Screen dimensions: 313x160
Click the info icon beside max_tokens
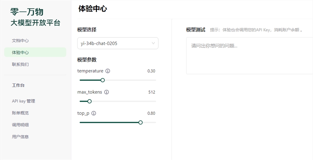click(106, 92)
